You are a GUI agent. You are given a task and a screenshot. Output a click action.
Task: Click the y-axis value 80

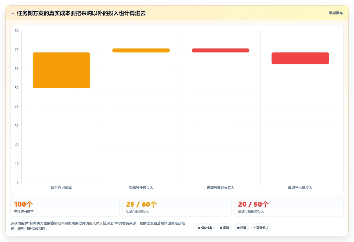[17, 31]
